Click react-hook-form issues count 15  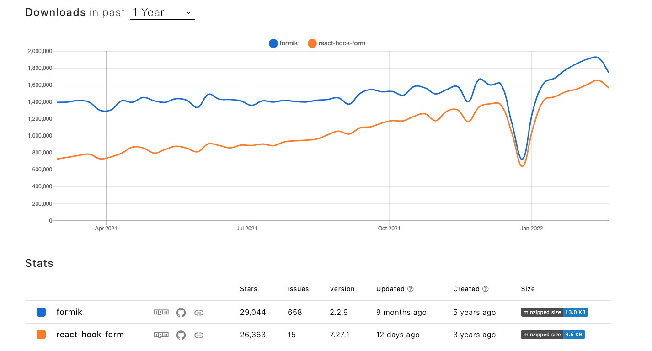(x=292, y=335)
